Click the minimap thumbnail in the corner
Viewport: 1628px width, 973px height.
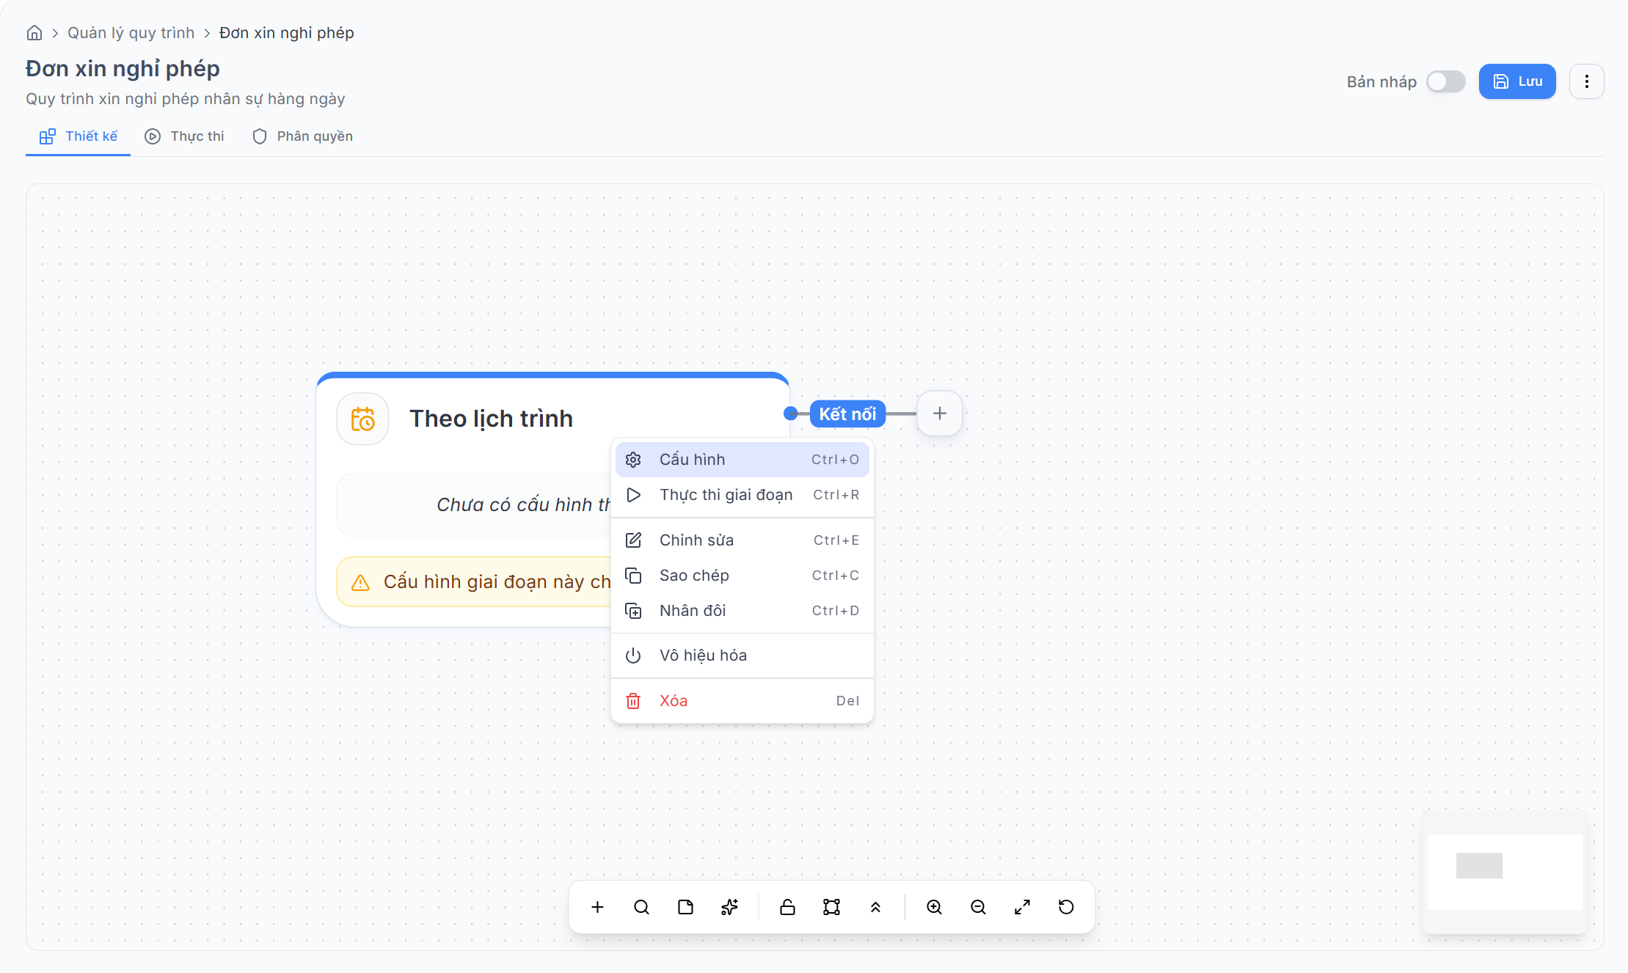point(1505,872)
